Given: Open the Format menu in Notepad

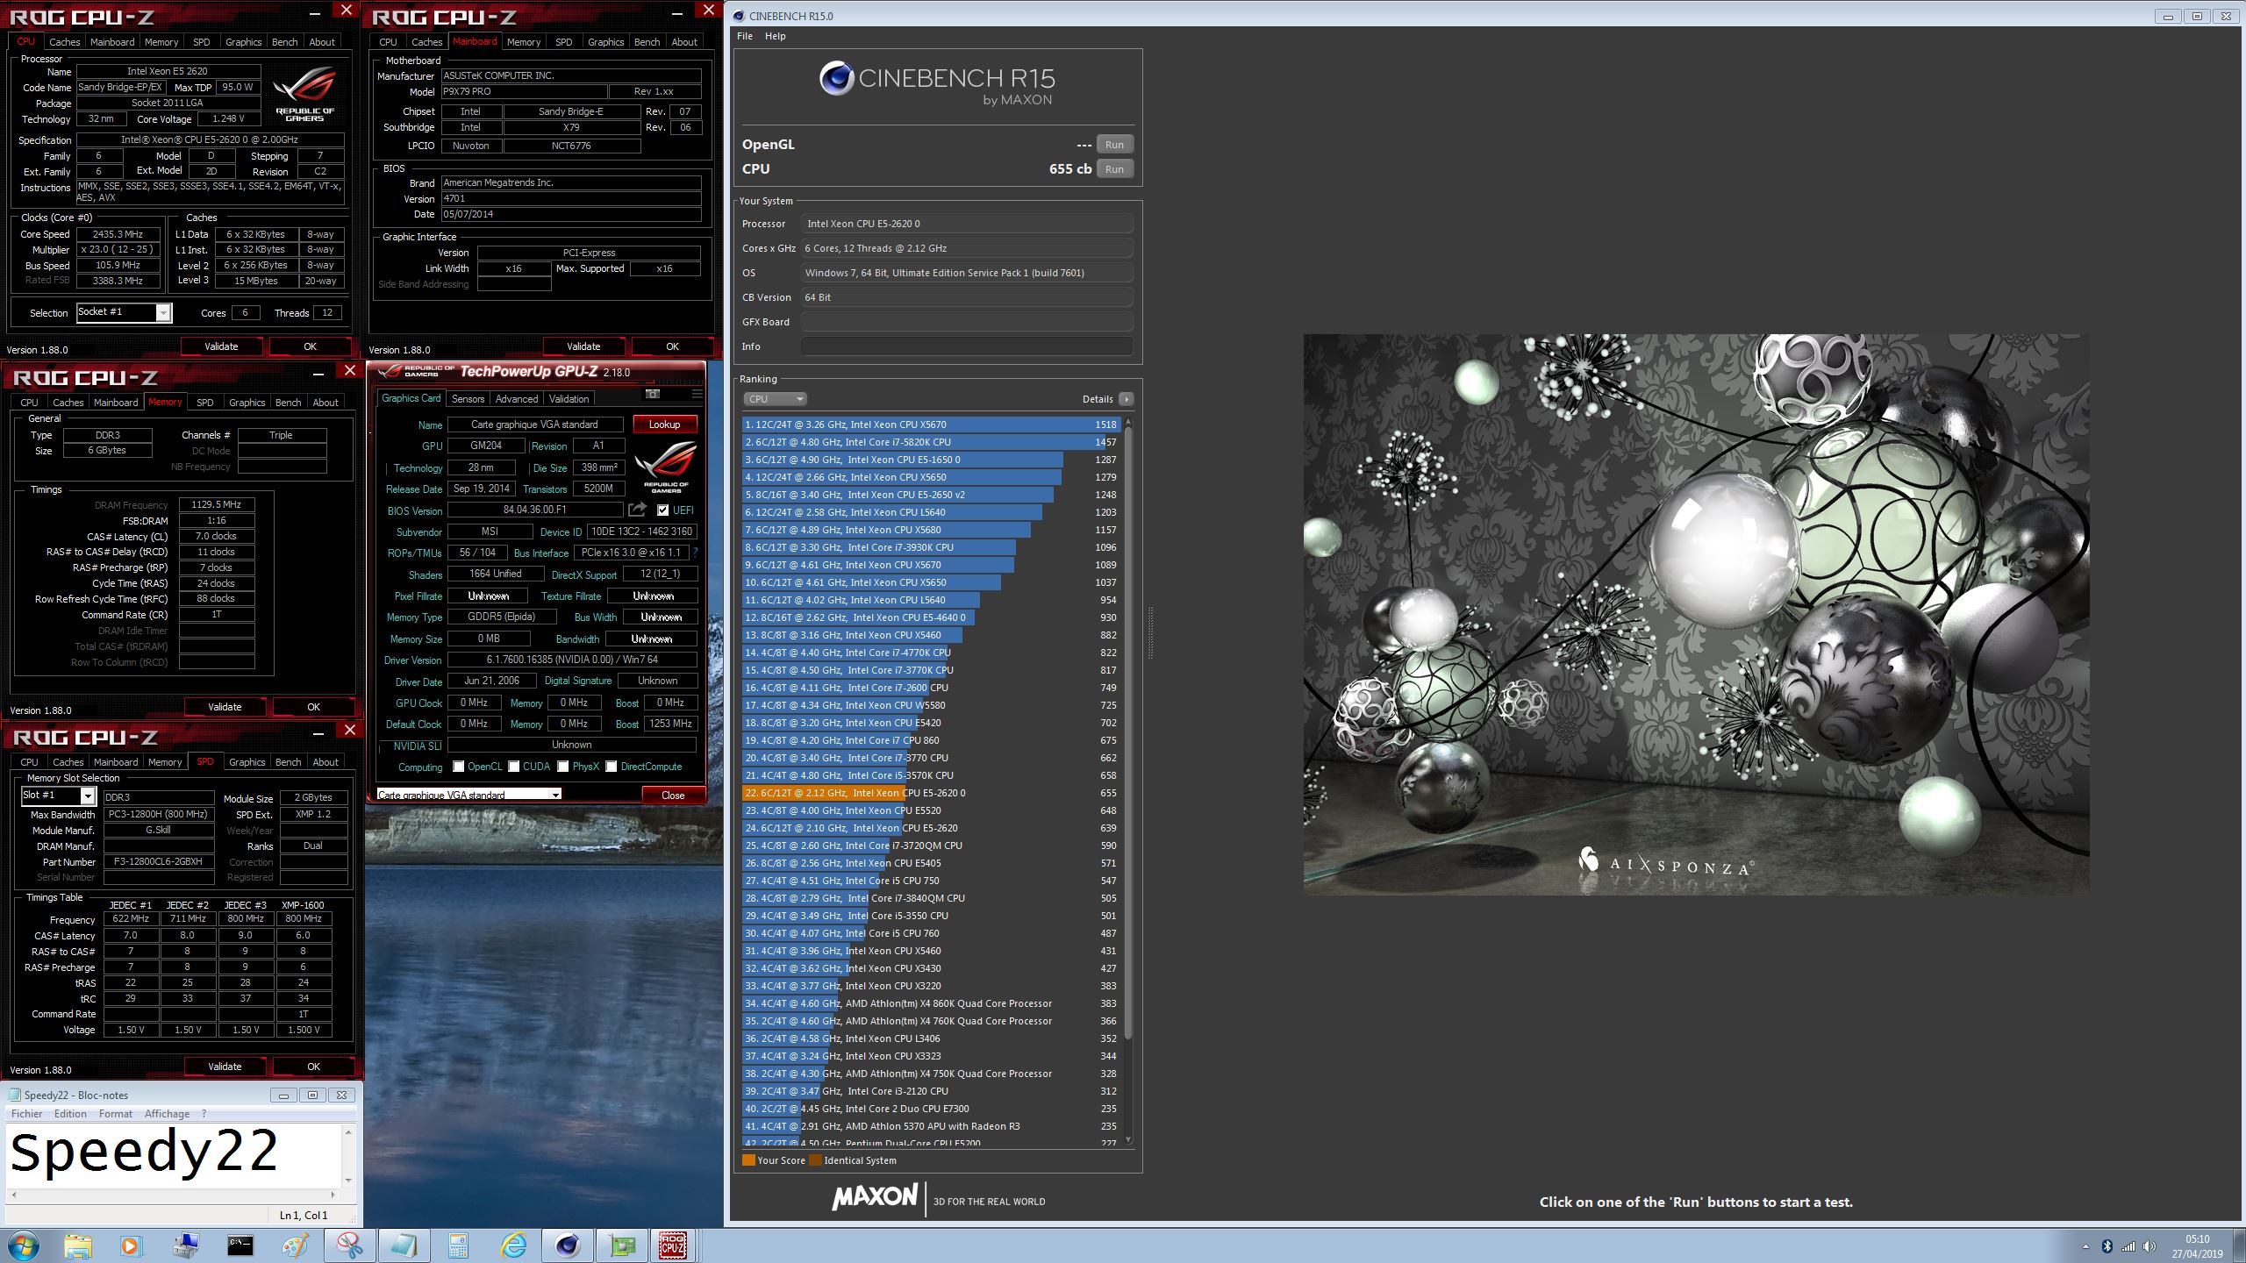Looking at the screenshot, I should pos(116,1114).
